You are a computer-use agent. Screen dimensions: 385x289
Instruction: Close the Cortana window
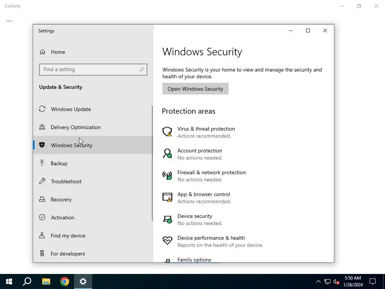[376, 6]
